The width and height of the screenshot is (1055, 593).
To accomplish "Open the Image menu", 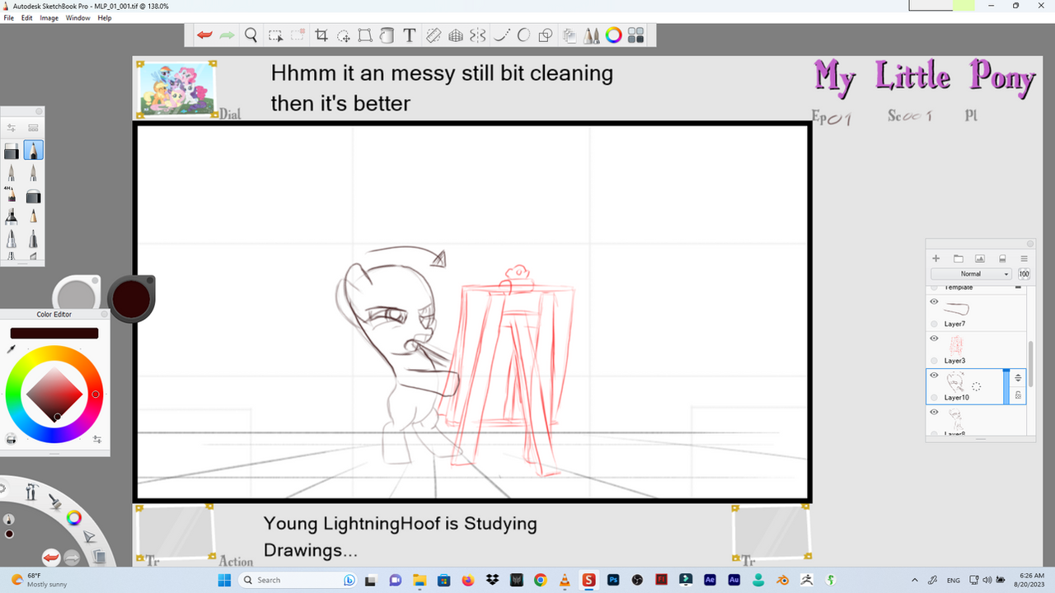I will pyautogui.click(x=49, y=17).
